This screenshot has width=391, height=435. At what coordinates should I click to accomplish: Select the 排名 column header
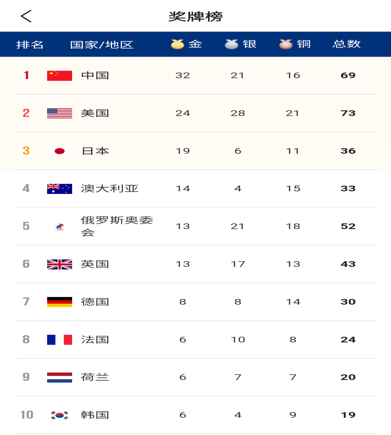tap(30, 45)
